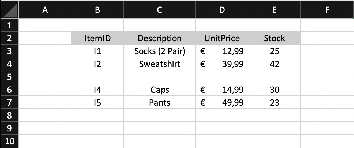This screenshot has width=354, height=148.
Task: Select row 10 header
Action: pyautogui.click(x=9, y=141)
